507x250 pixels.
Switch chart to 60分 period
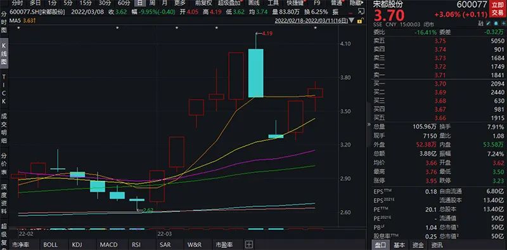click(124, 3)
